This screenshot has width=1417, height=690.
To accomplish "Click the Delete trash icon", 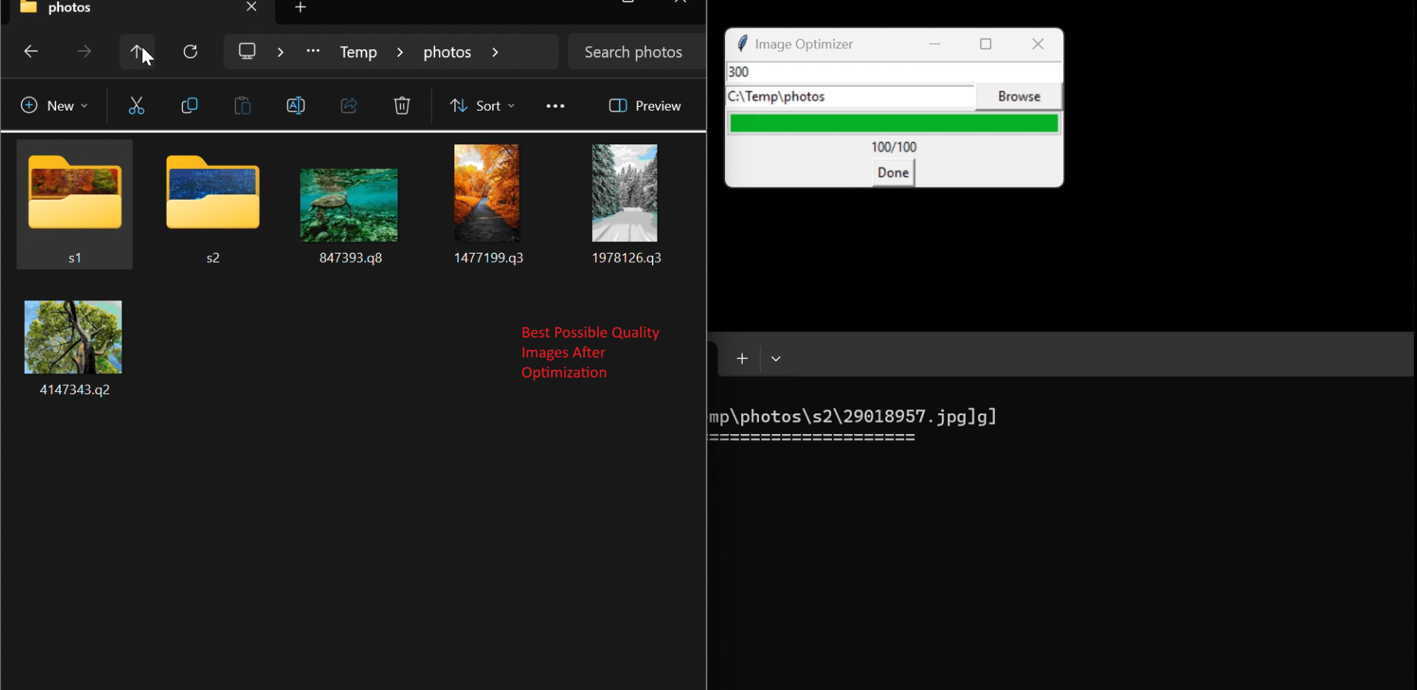I will point(401,105).
